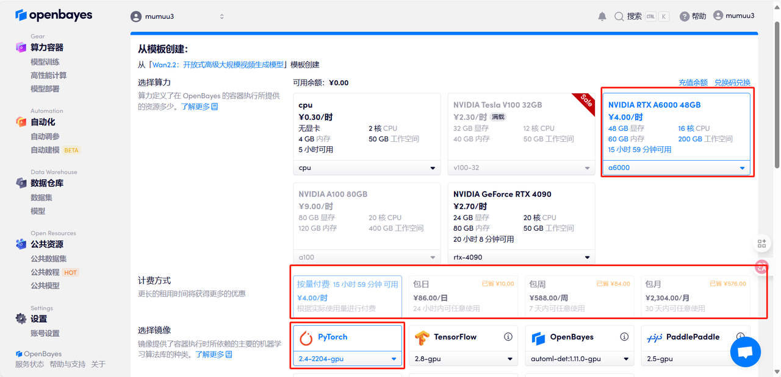Click the QR code floating icon
This screenshot has width=781, height=377.
(761, 243)
